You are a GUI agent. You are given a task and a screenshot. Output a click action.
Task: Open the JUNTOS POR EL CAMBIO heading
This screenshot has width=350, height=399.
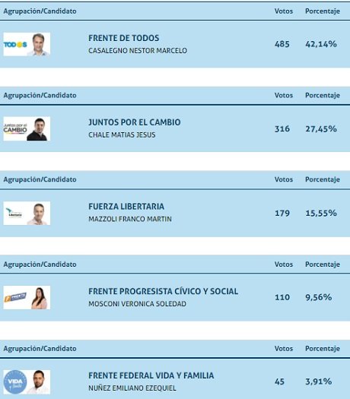tap(135, 122)
